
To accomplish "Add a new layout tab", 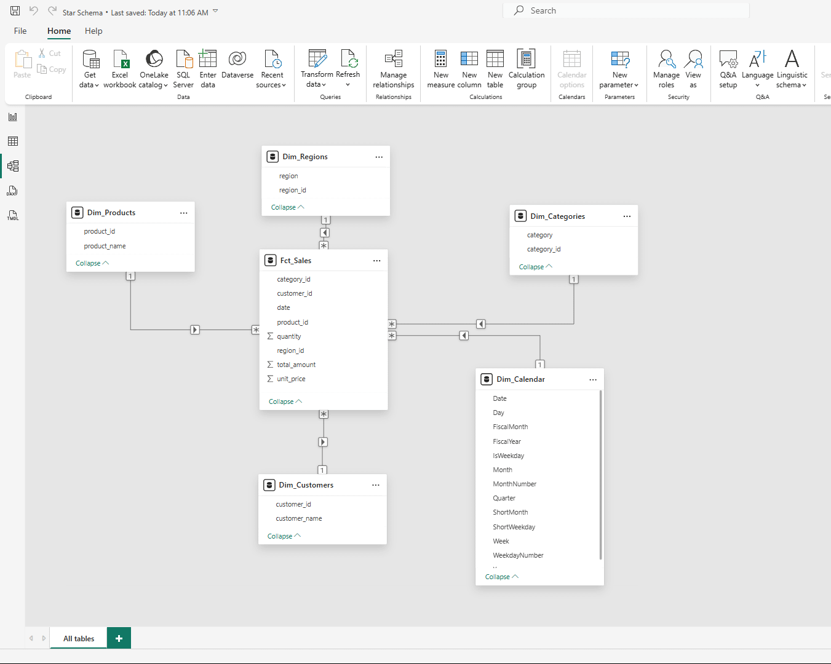I will (119, 638).
